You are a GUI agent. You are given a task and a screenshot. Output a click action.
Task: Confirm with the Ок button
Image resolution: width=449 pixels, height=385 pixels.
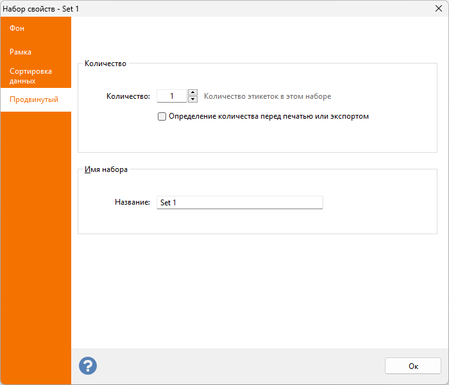coord(412,366)
